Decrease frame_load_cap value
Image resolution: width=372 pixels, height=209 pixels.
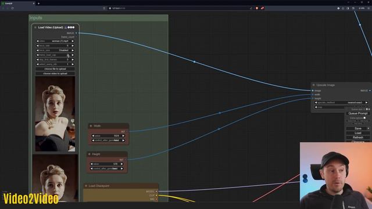(x=37, y=55)
